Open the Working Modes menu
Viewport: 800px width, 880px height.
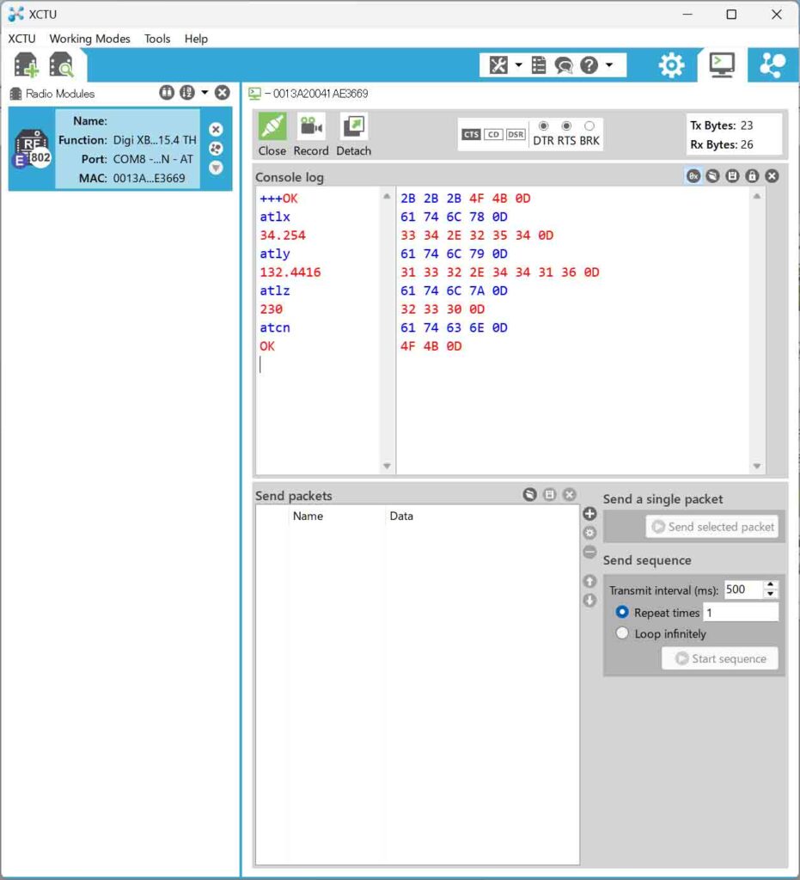[x=89, y=39]
